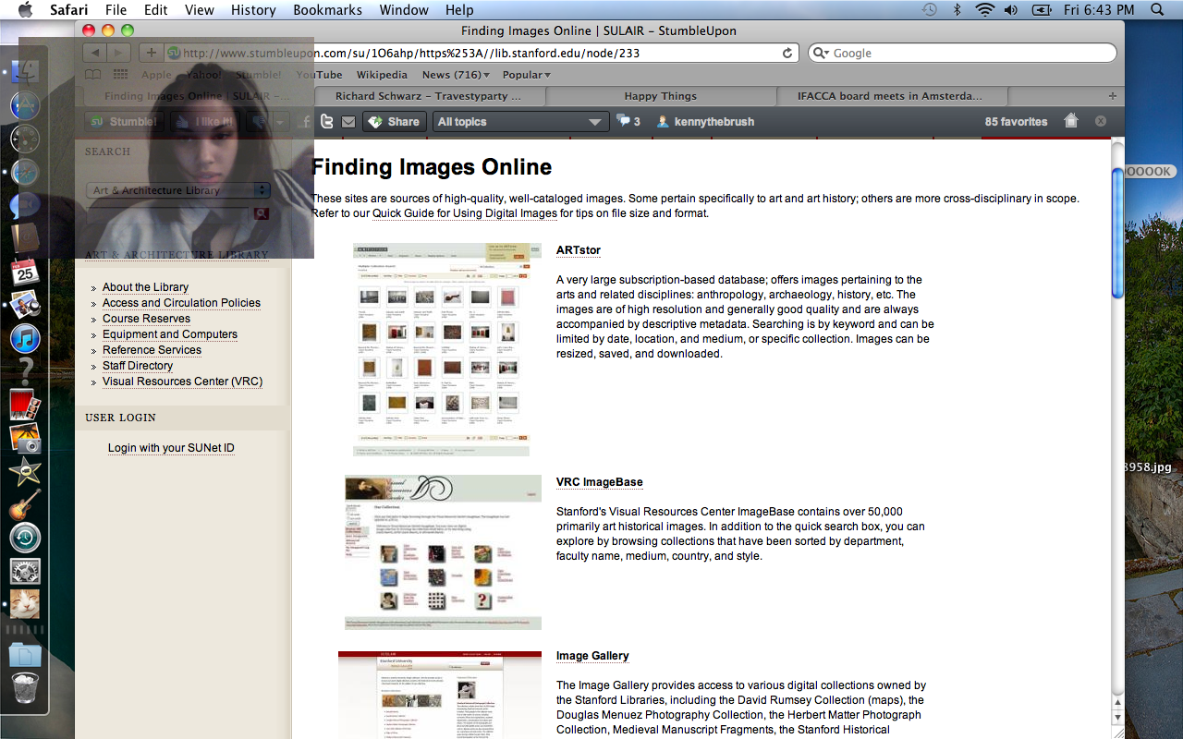Open iTunes from the dock

(25, 338)
